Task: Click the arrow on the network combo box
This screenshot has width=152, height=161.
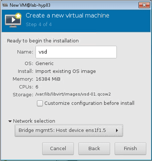Action: [117, 131]
